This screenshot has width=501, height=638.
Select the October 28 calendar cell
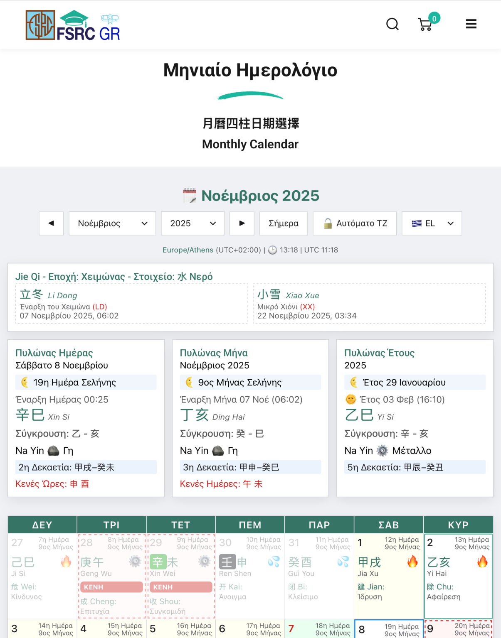click(111, 576)
